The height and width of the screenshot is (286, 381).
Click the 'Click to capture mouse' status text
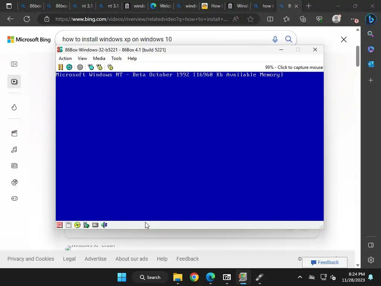point(300,67)
